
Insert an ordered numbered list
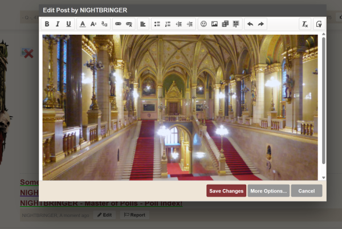(x=168, y=24)
